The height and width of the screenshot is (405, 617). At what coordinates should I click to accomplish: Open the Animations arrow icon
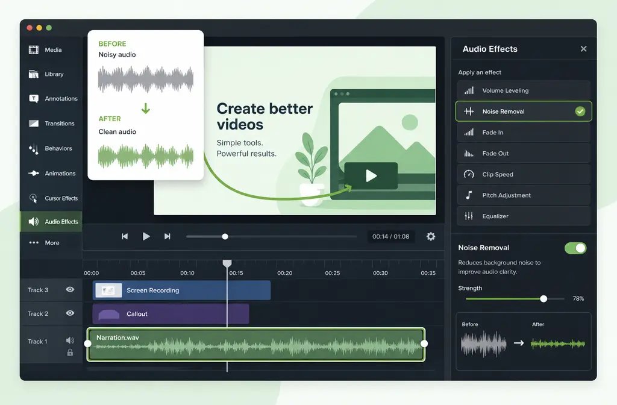coord(34,173)
